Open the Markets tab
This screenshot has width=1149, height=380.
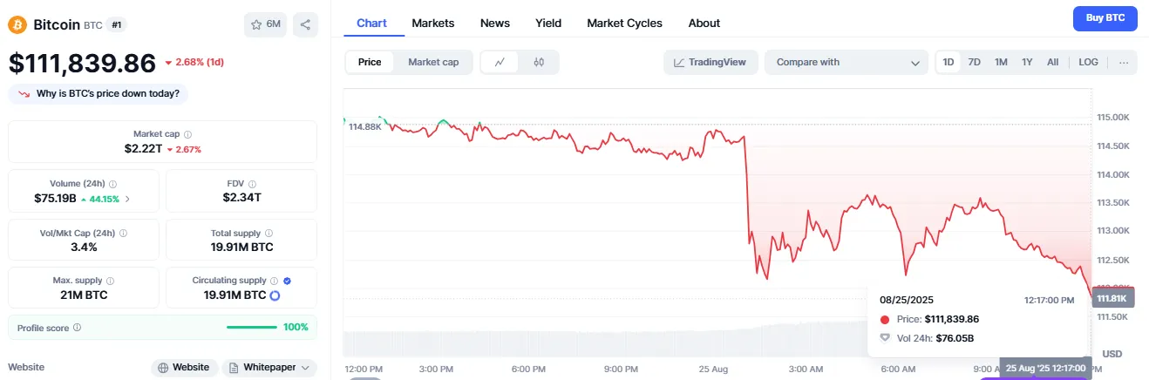433,23
